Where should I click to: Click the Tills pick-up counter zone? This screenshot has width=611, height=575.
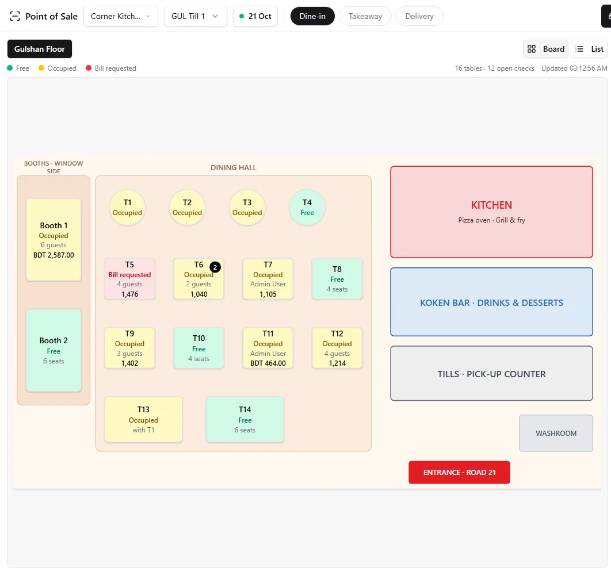coord(492,373)
